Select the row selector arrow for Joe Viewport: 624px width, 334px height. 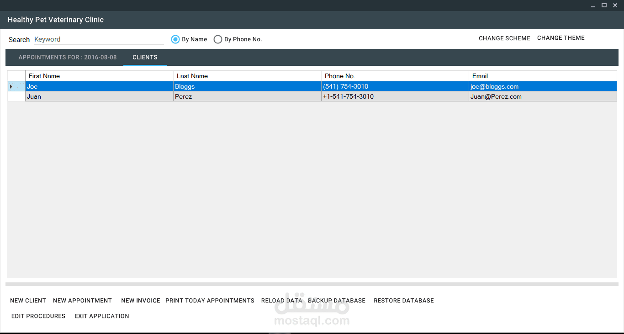click(x=16, y=86)
